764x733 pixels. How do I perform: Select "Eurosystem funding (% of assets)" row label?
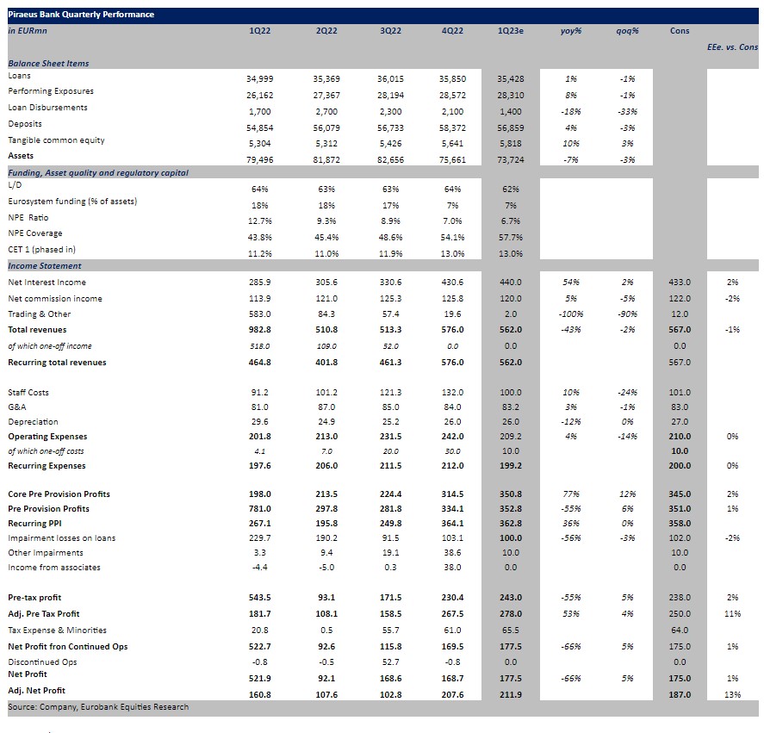click(x=72, y=202)
